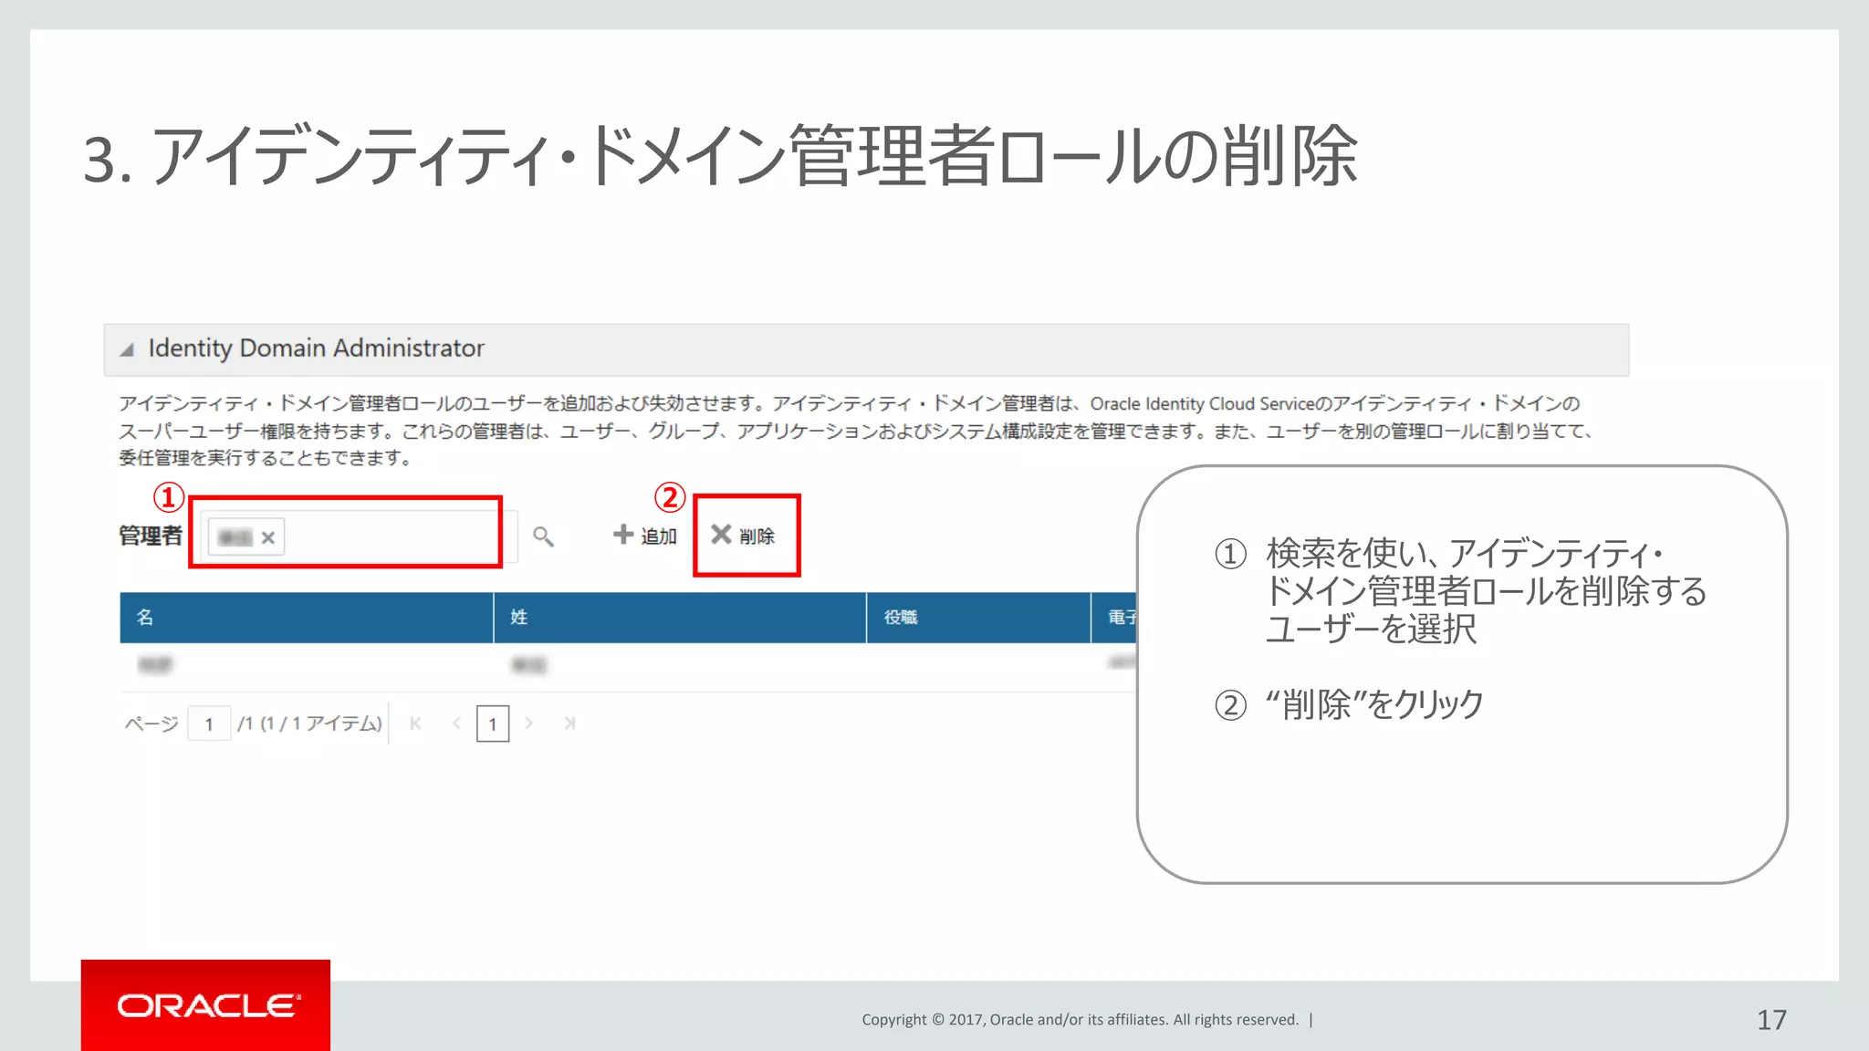This screenshot has width=1869, height=1051.
Task: Sort by the 役職 column header
Action: [978, 618]
